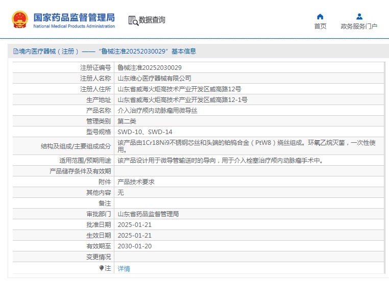The image size is (389, 281).
Task: Click the 生产地址 label
Action: [x=99, y=99]
